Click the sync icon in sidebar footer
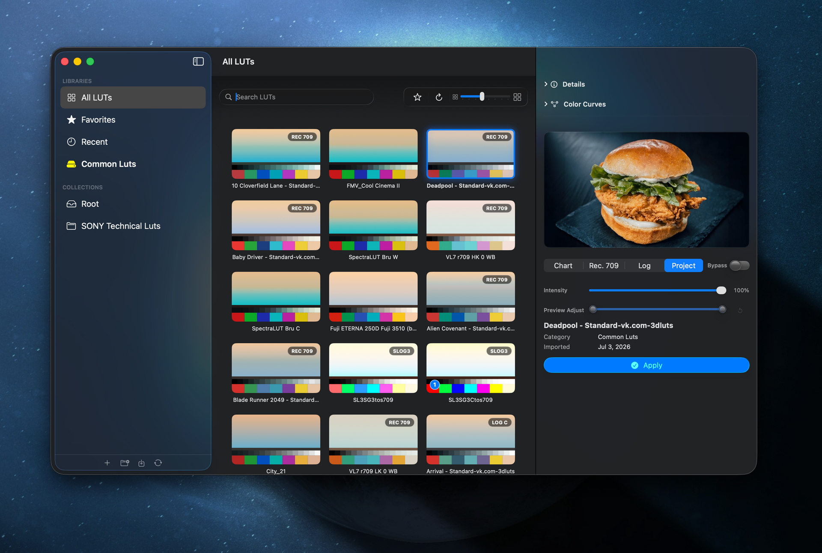Viewport: 822px width, 553px height. click(158, 463)
